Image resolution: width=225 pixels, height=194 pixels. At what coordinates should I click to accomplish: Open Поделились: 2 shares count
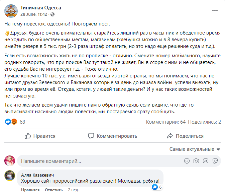point(206,122)
